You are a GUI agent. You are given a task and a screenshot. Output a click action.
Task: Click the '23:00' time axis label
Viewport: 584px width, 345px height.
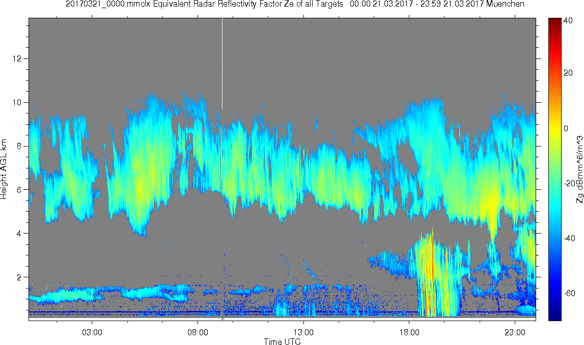515,332
